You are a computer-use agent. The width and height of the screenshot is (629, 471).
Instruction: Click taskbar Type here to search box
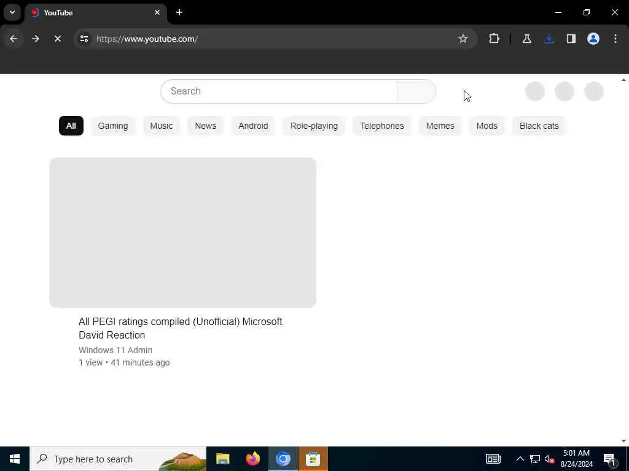coord(118,459)
